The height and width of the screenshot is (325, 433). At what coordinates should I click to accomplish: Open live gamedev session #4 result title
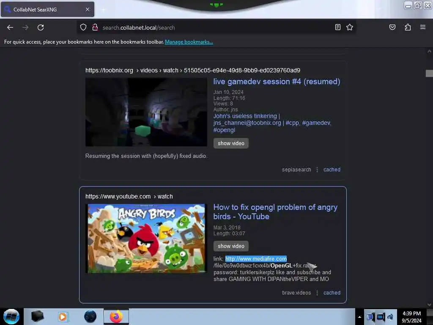(277, 82)
